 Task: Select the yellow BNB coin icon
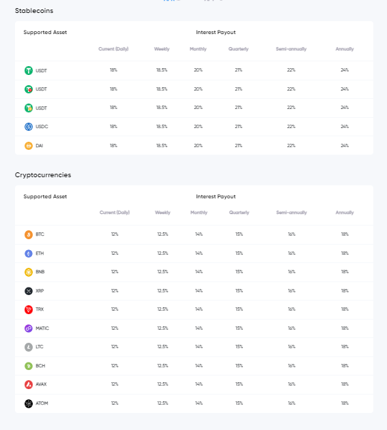tap(29, 272)
